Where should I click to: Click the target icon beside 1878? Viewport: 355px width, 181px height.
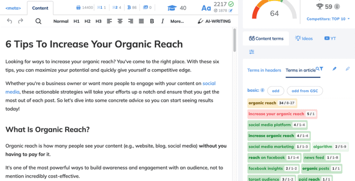[215, 11]
